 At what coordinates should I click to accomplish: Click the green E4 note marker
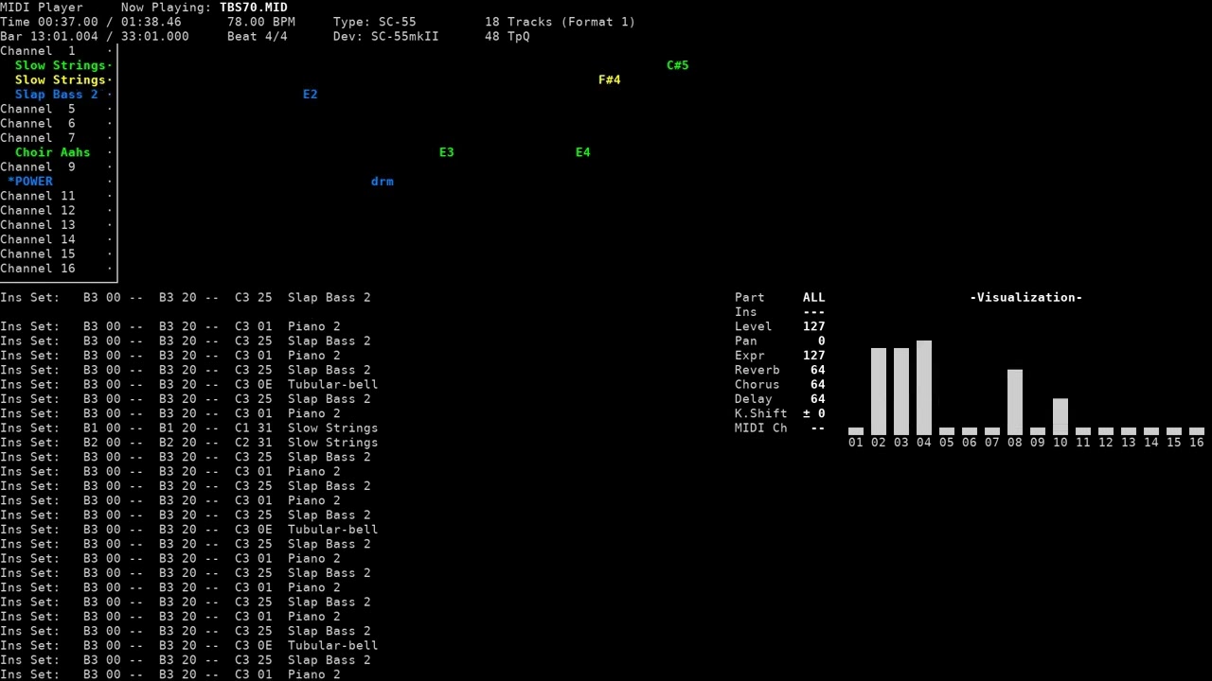[583, 152]
